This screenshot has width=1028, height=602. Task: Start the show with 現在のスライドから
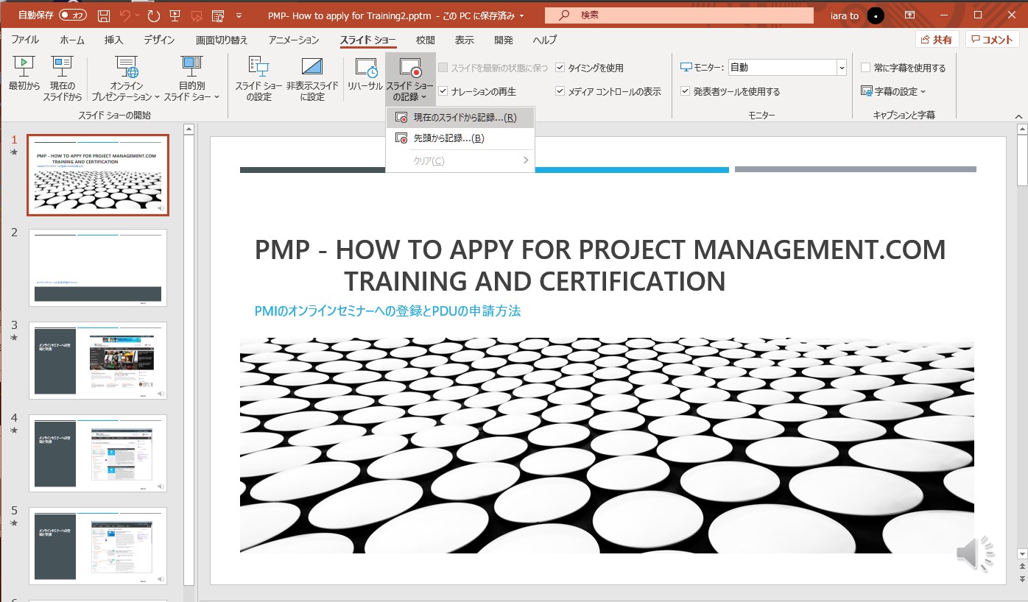(62, 79)
